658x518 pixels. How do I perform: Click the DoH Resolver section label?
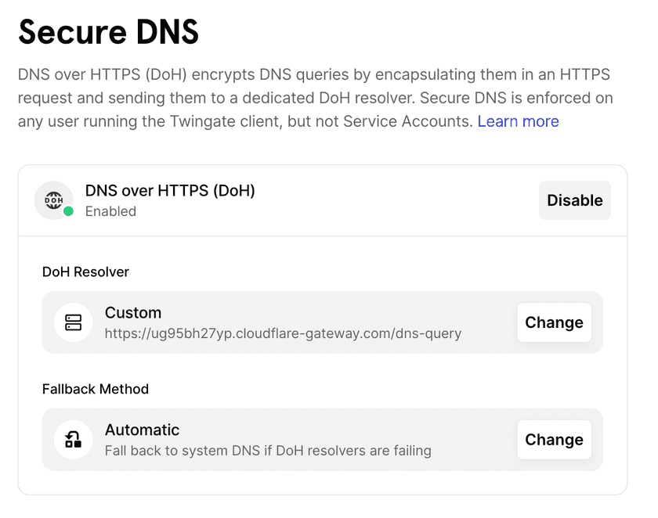point(85,272)
